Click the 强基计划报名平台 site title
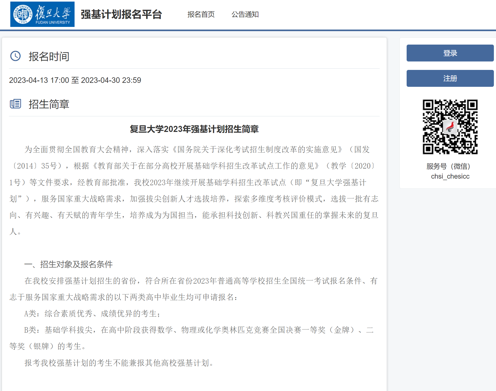This screenshot has width=496, height=391. tap(121, 15)
